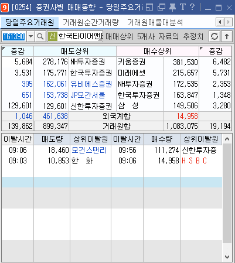Click the green 신 badge icon
This screenshot has width=235, height=263.
click(52, 36)
